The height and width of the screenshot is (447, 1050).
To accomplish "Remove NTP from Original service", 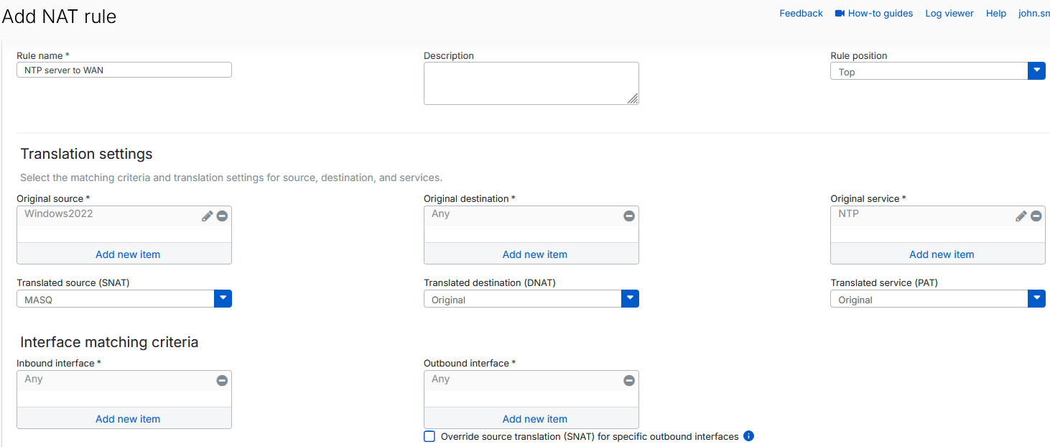I will click(1036, 216).
